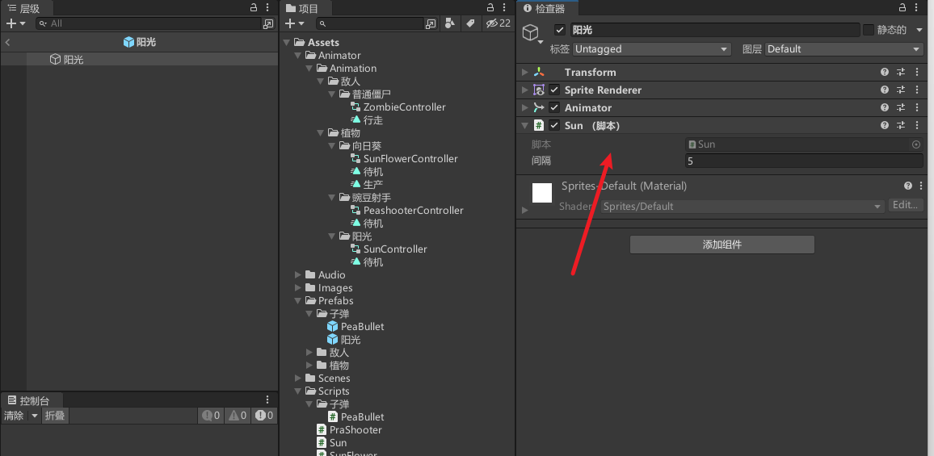This screenshot has height=456, width=934.
Task: Open Sprite Renderer preset selector icon
Action: pyautogui.click(x=901, y=90)
